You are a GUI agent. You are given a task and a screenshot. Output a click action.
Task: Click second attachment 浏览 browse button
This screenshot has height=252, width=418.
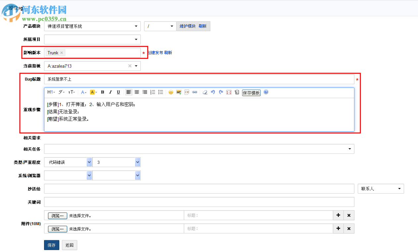point(58,229)
